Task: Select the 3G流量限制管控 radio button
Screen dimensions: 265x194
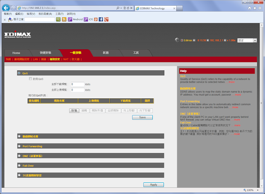Action: tap(19, 175)
